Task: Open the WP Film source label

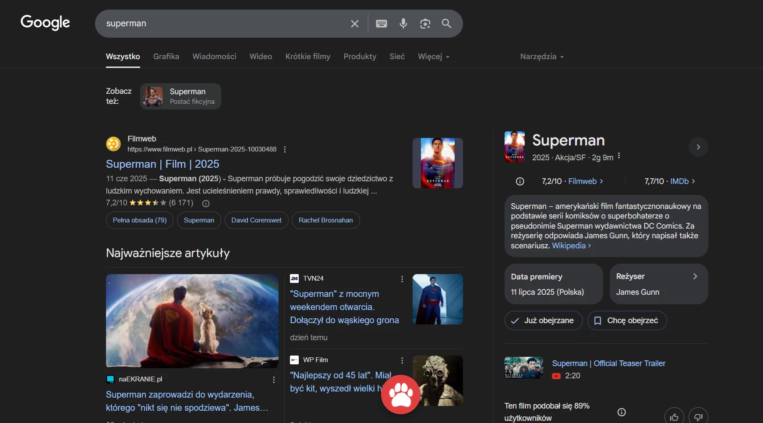Action: tap(315, 360)
